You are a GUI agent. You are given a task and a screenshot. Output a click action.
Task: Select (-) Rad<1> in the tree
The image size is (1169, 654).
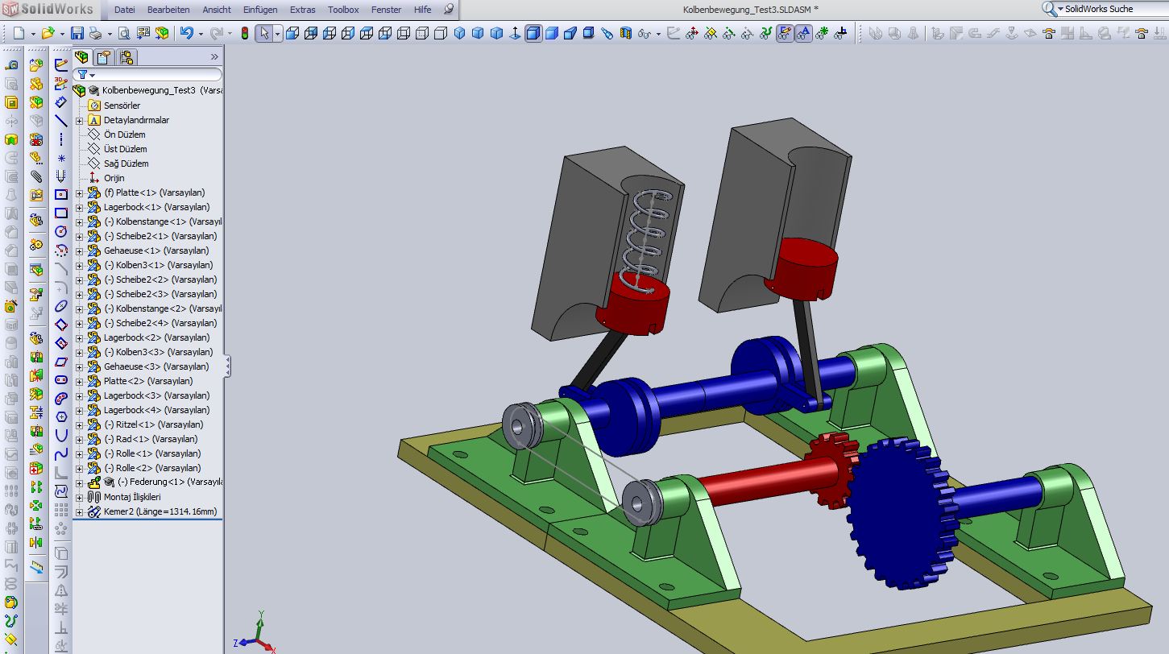(151, 439)
